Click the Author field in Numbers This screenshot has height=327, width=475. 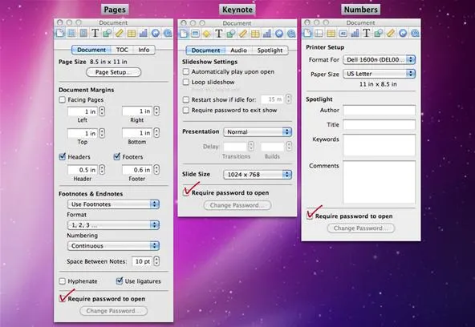click(379, 110)
